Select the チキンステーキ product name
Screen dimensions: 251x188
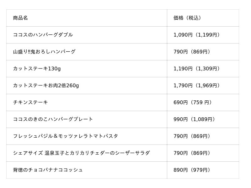30,102
